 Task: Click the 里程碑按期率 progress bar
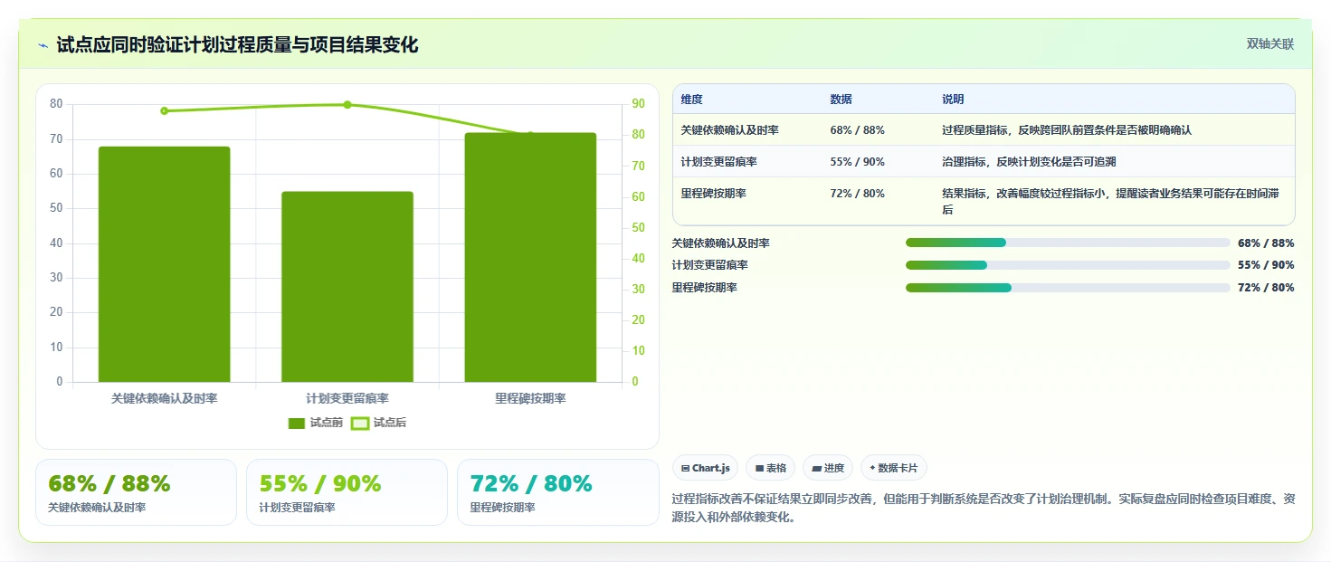pos(1068,288)
